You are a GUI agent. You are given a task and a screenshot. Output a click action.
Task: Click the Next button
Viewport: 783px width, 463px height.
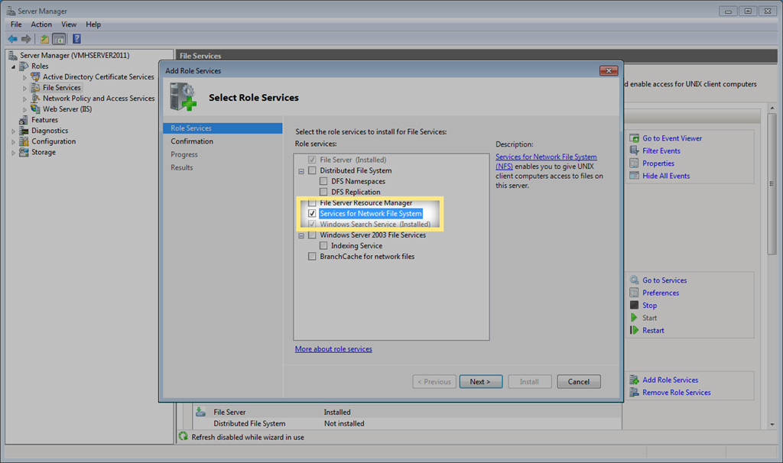pos(481,382)
